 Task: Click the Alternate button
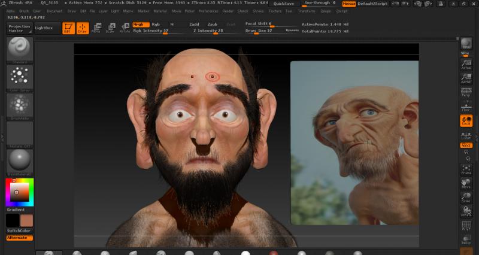[x=20, y=238]
